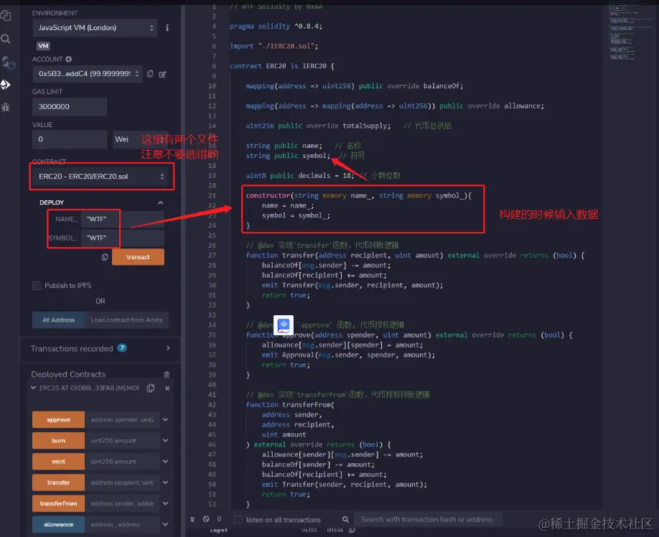Click the NAME_ constructor input field
Screen dimensions: 659x537
click(x=122, y=220)
